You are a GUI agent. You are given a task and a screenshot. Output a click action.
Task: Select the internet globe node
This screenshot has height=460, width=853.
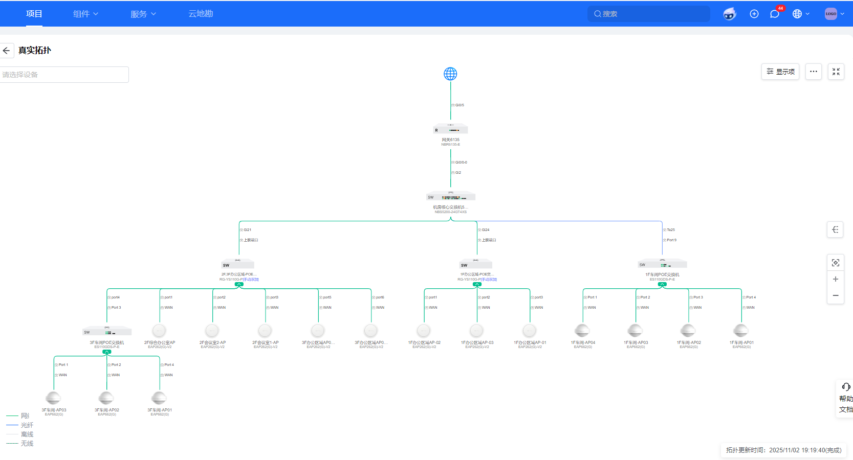pos(450,74)
